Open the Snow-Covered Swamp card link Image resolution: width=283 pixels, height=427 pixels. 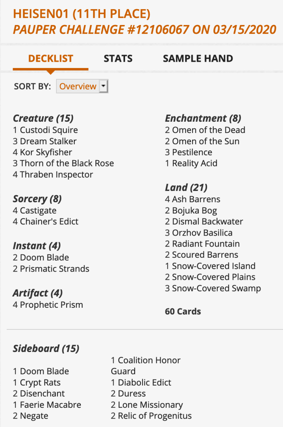click(216, 288)
